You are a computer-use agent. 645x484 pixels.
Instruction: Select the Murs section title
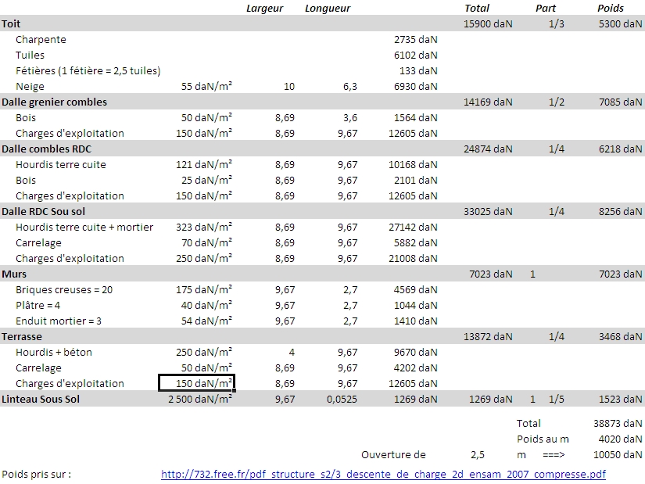[14, 274]
